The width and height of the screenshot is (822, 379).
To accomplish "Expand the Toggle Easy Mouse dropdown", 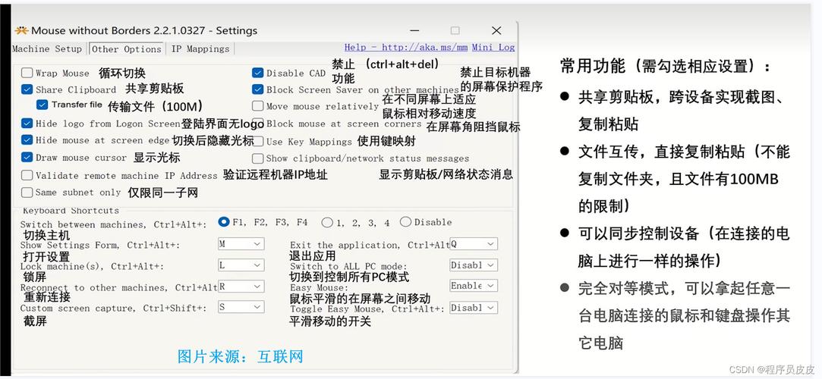I will pyautogui.click(x=474, y=308).
